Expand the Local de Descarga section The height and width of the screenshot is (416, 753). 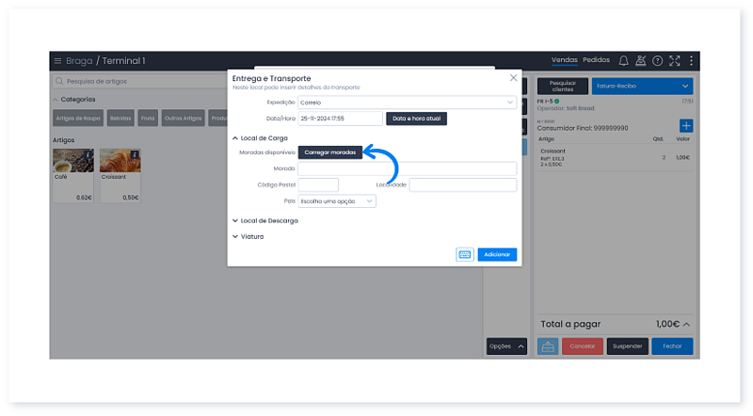268,220
